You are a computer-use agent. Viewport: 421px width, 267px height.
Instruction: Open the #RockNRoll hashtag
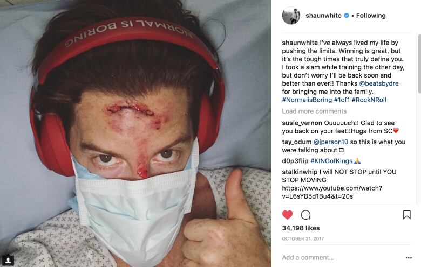(369, 100)
